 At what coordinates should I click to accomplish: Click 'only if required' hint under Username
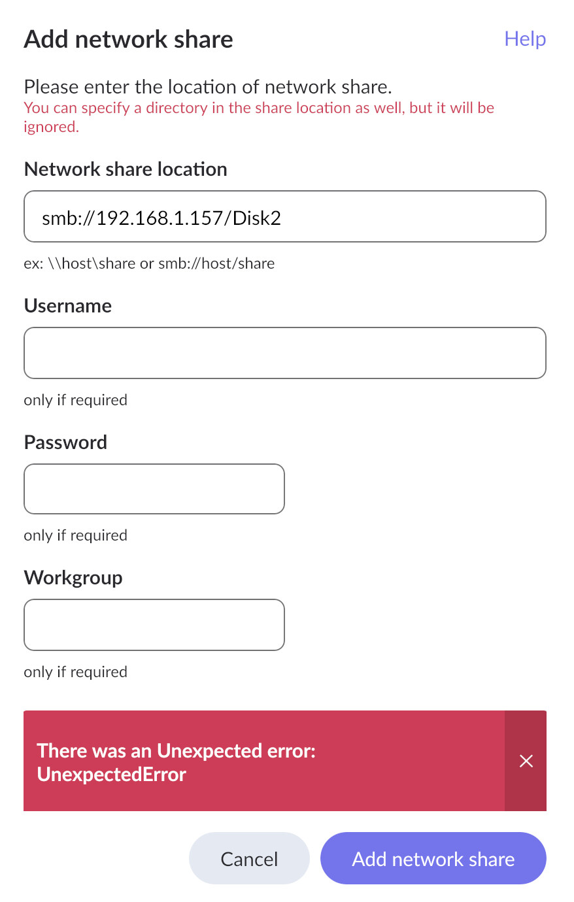pyautogui.click(x=76, y=400)
